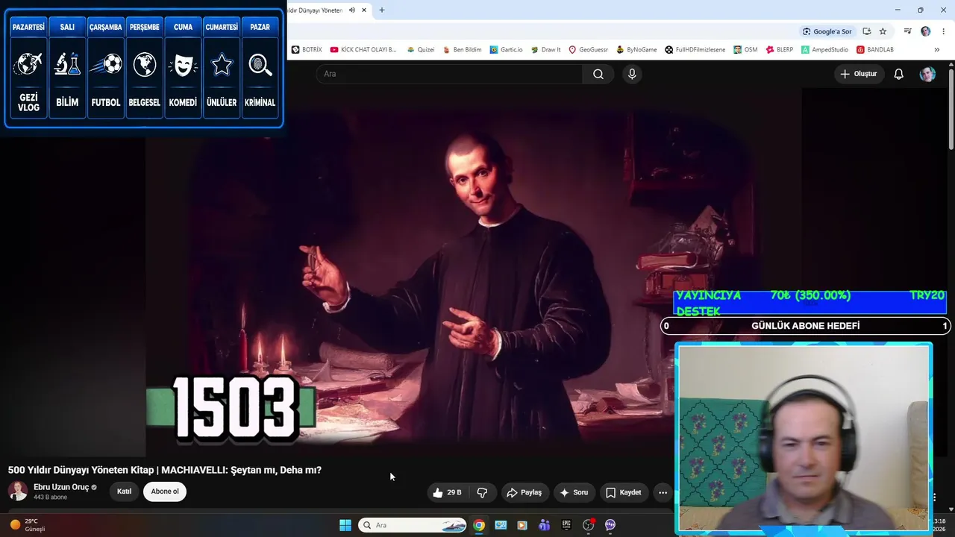The image size is (955, 537).
Task: Open the taskbar icon with the red recording dot
Action: (x=589, y=525)
